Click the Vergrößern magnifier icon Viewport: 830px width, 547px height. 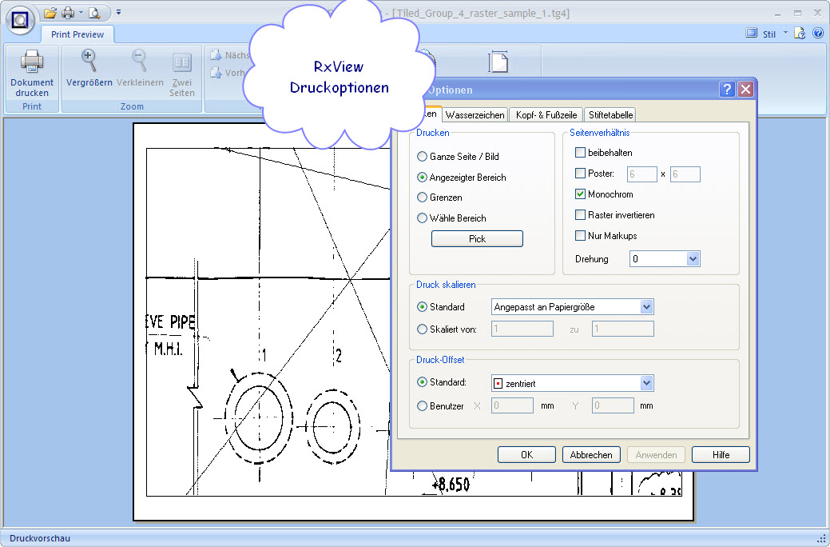point(89,61)
